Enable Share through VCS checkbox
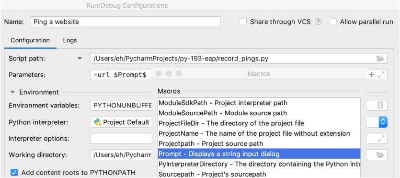 (x=243, y=22)
